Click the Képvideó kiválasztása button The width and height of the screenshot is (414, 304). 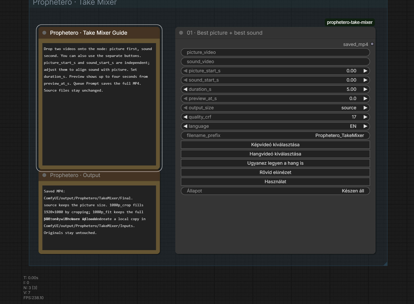[x=275, y=145]
